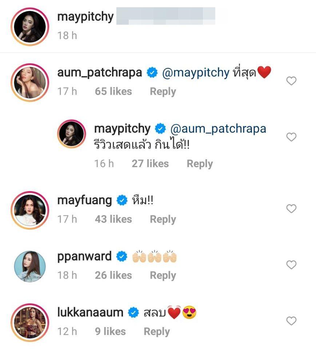
Task: Reply to mayfuang's comment
Action: point(163,219)
